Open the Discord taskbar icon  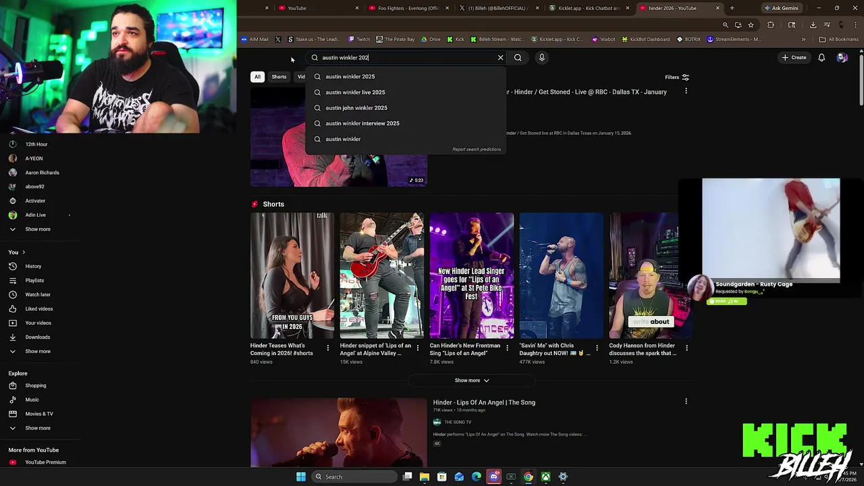tap(493, 477)
